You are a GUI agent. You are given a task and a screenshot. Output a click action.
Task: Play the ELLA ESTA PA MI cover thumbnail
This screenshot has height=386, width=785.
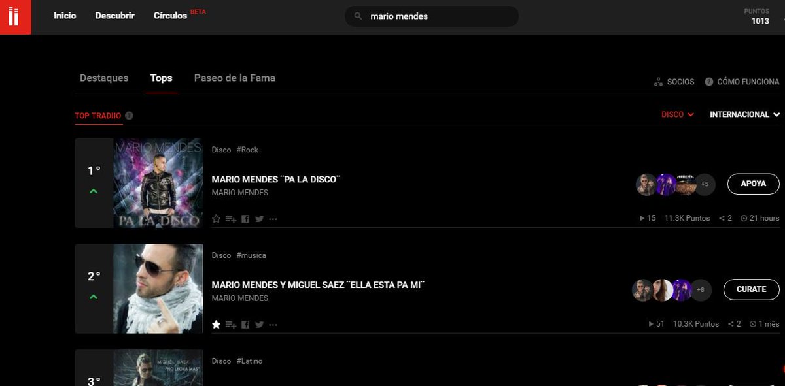click(x=158, y=289)
